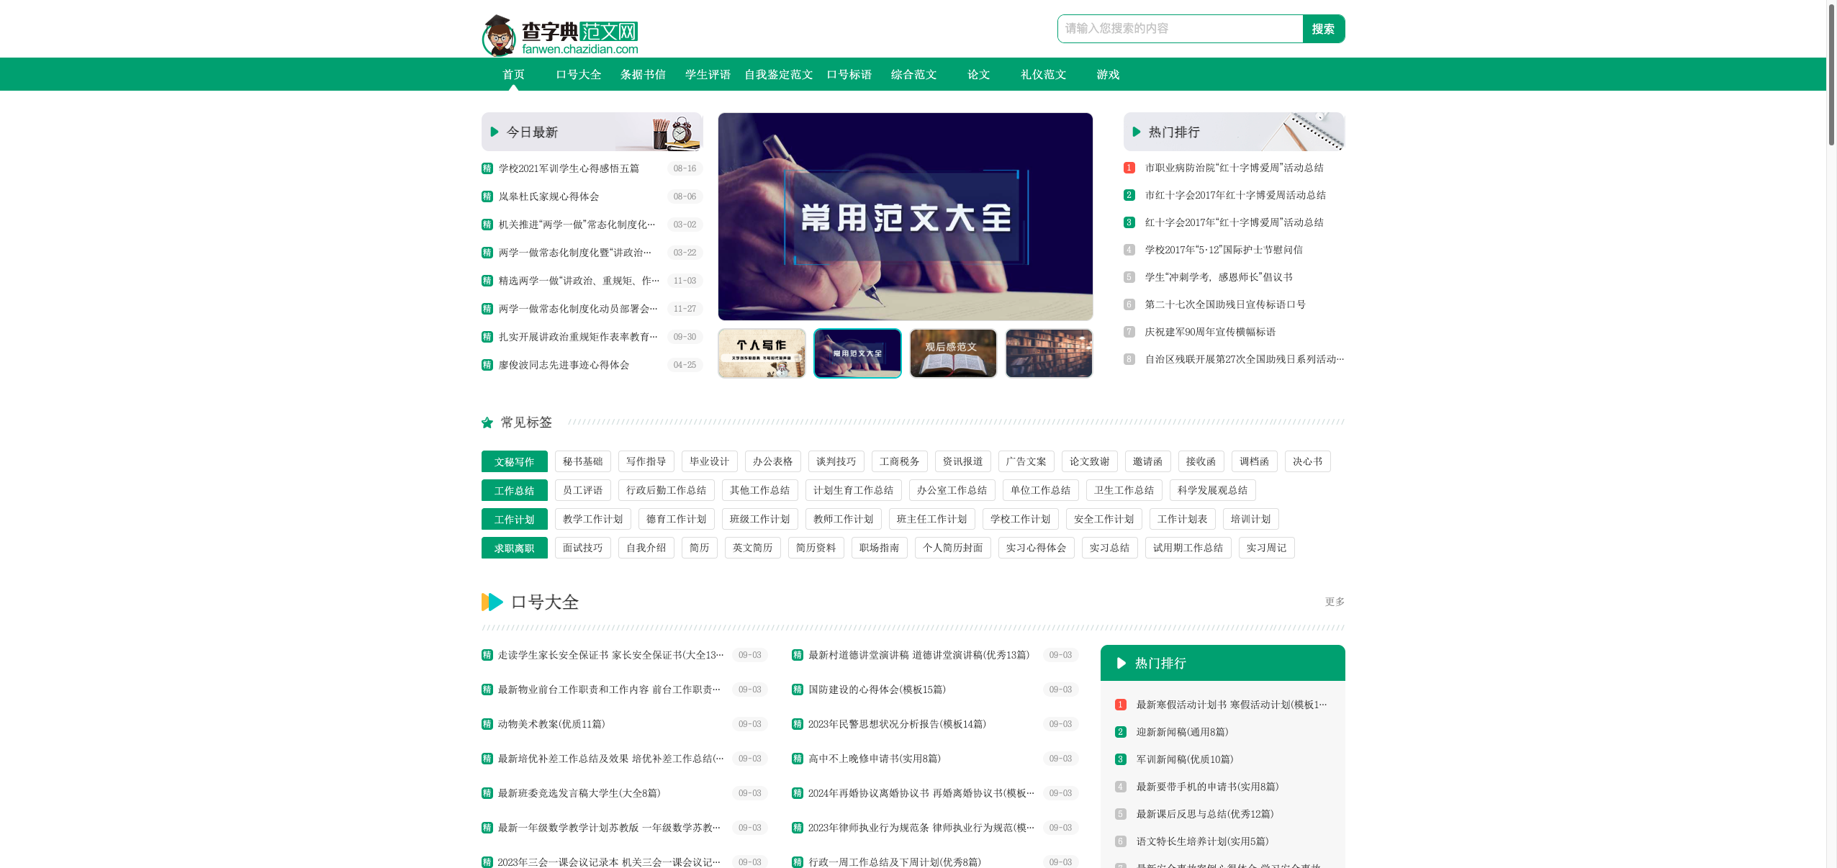Click the 搜索 search button
The width and height of the screenshot is (1837, 868).
(x=1323, y=29)
